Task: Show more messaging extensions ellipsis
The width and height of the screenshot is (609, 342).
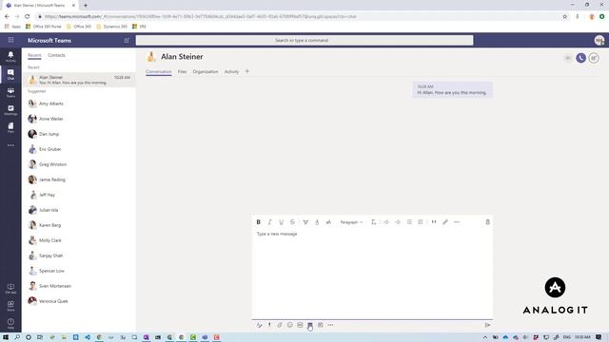Action: [330, 325]
